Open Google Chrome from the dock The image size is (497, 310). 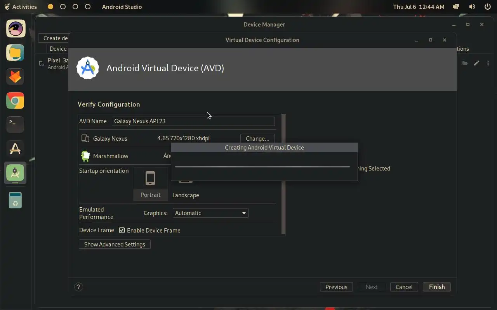(16, 101)
